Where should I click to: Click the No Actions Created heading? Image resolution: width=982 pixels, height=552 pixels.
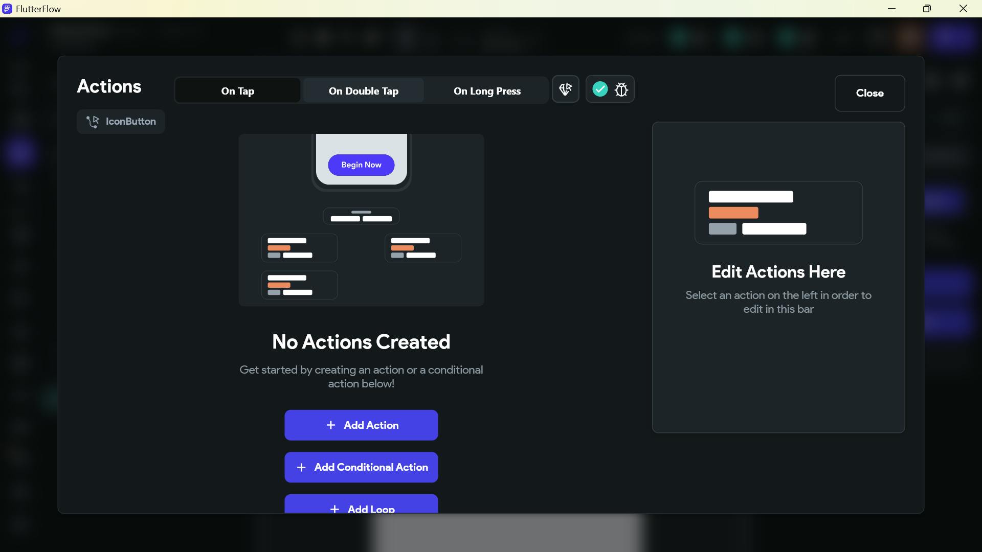[x=361, y=342]
